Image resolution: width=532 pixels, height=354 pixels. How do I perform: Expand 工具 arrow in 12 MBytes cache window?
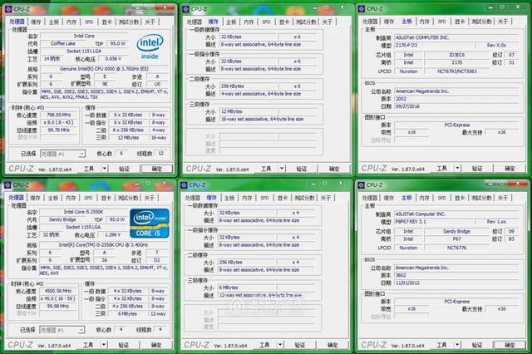[x=282, y=169]
